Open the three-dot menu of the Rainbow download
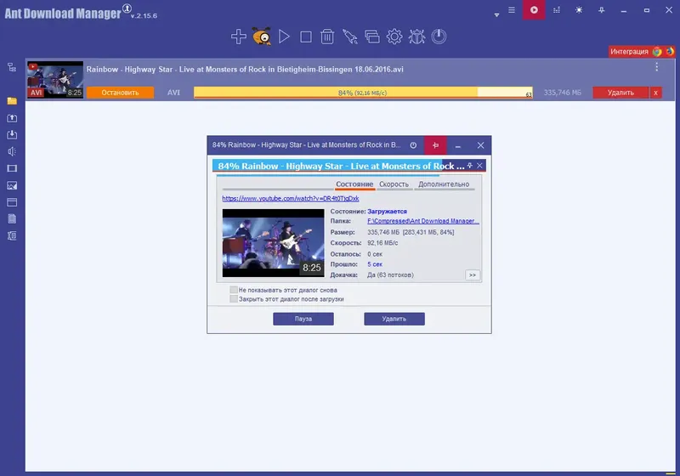Screen dimensions: 680x476 [x=656, y=67]
